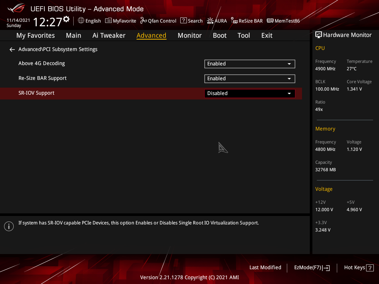The image size is (379, 284).
Task: Click Advanced\PCI Subsystem Settings breadcrumb
Action: click(58, 49)
